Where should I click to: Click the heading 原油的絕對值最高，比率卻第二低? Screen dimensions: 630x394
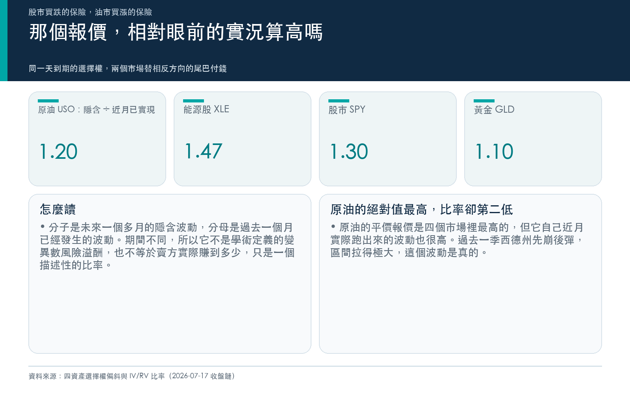[x=422, y=209]
